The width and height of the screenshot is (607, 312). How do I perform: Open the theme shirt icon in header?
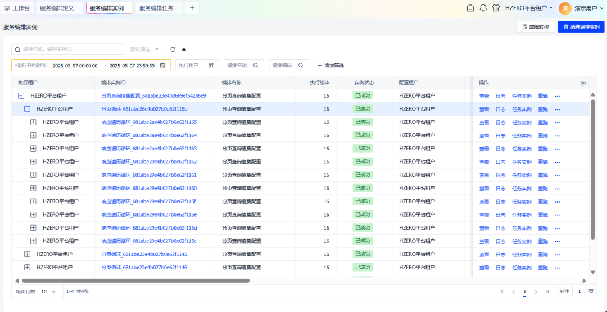[495, 8]
